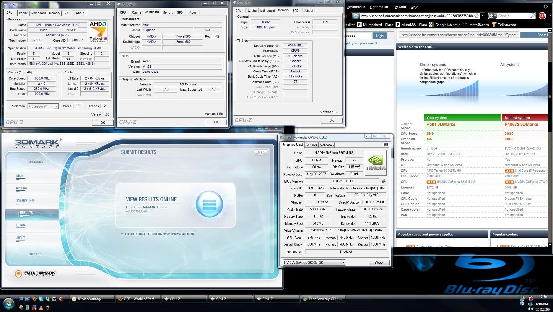Switch to Validation tab in GPU-Z

[x=327, y=145]
